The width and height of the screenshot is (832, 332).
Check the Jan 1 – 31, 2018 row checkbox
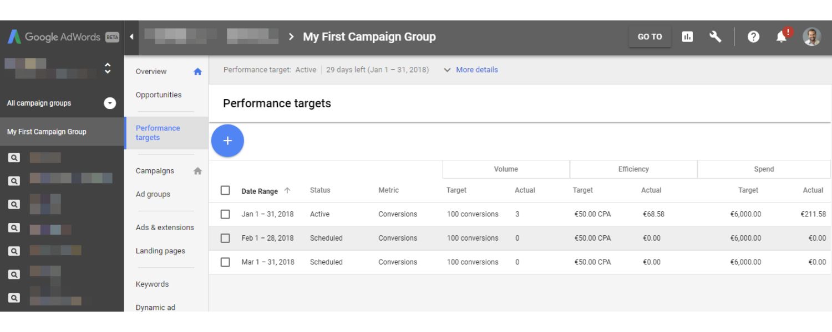pyautogui.click(x=225, y=214)
